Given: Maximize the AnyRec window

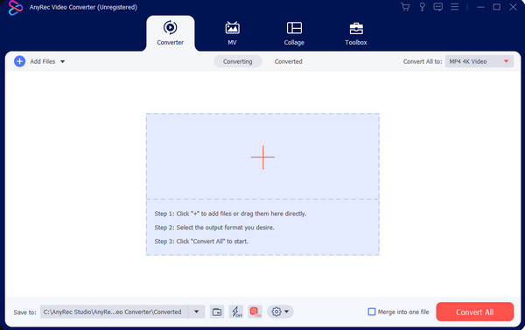Looking at the screenshot, I should click(497, 7).
